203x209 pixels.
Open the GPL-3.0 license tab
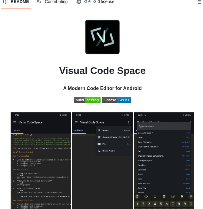[95, 2]
